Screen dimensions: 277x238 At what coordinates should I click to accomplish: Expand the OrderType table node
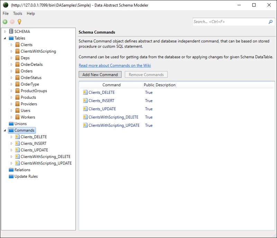[11, 84]
